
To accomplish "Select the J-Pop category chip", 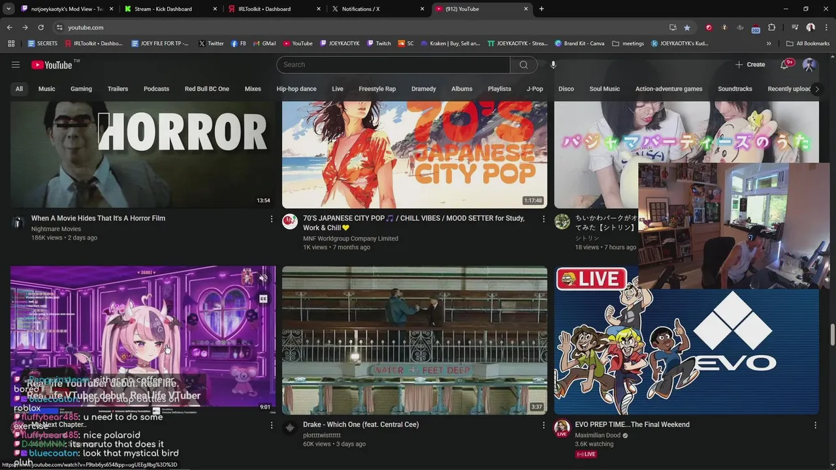I will [x=535, y=89].
